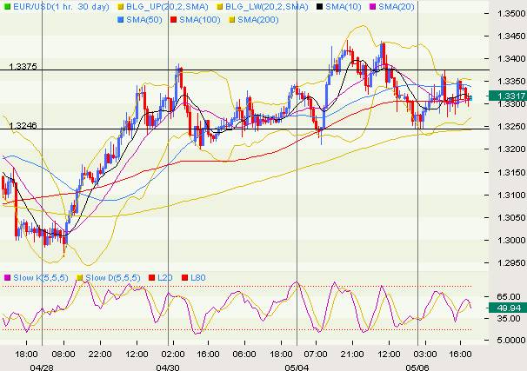Select the Slow K(5,5,5) legend label

pyautogui.click(x=41, y=278)
